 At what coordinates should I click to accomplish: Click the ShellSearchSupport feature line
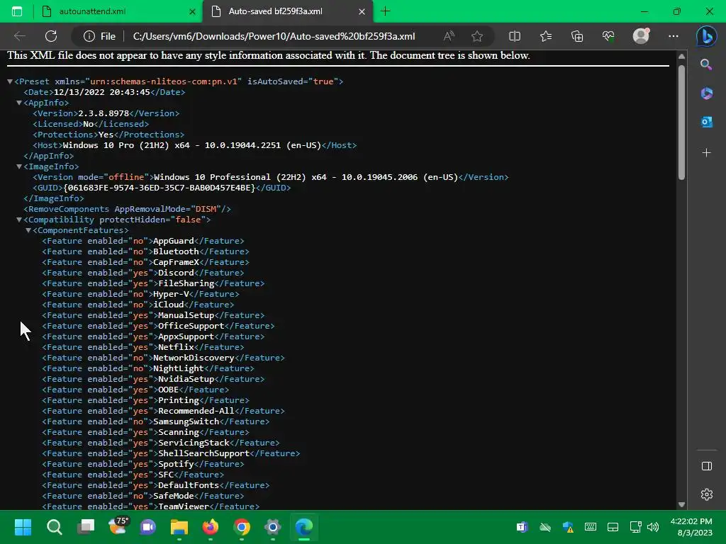tap(171, 454)
